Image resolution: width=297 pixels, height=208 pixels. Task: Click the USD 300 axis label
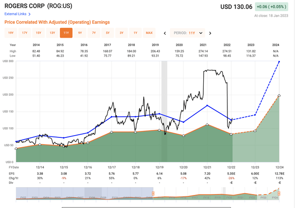pos(8,61)
